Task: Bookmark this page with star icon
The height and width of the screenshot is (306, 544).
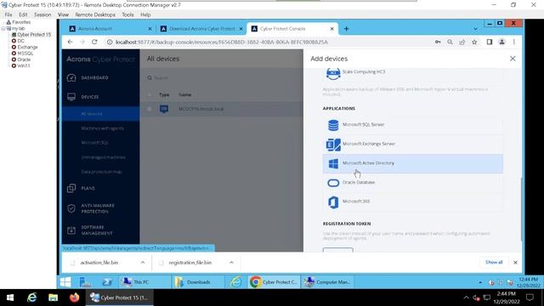Action: [x=474, y=42]
